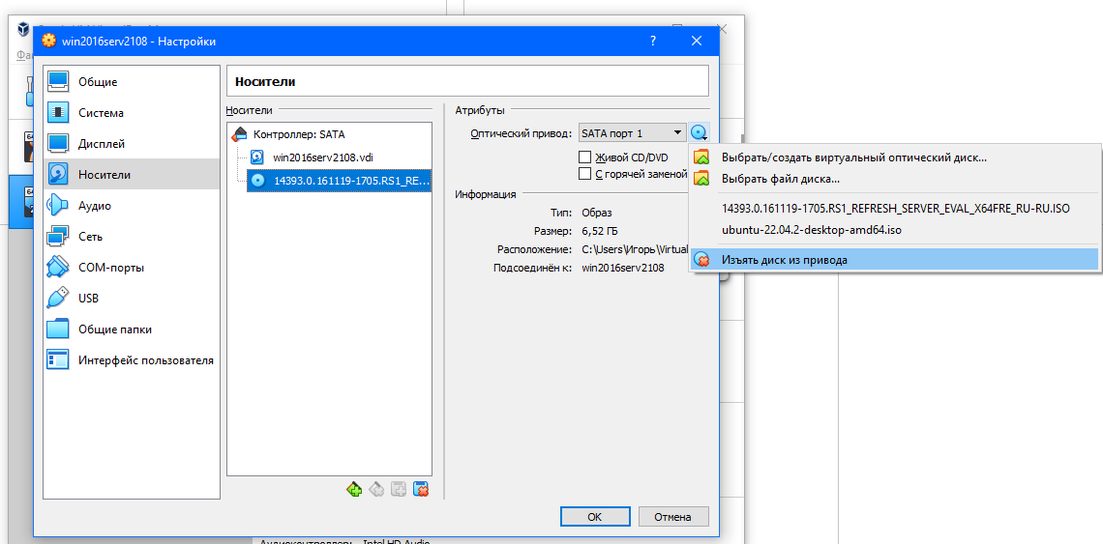Viewport: 1103px width, 544px height.
Task: Open the Интерфейс пользователя category
Action: point(132,360)
